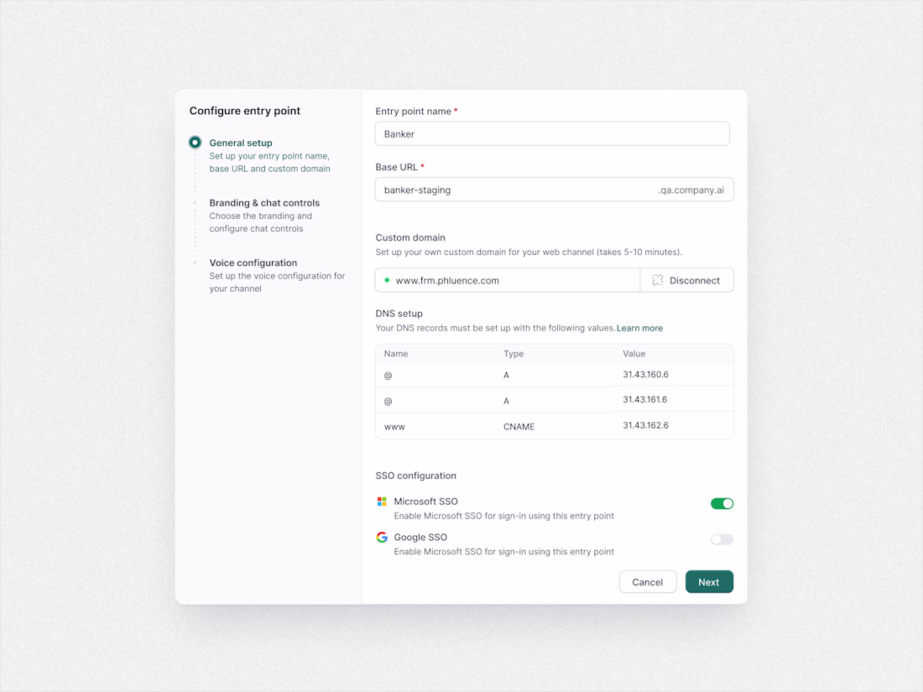Select DNS value 31.43.160.6
Screen dimensions: 923x692
click(x=646, y=375)
